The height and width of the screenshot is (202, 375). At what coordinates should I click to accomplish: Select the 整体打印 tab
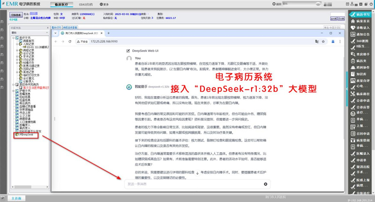pos(56,28)
